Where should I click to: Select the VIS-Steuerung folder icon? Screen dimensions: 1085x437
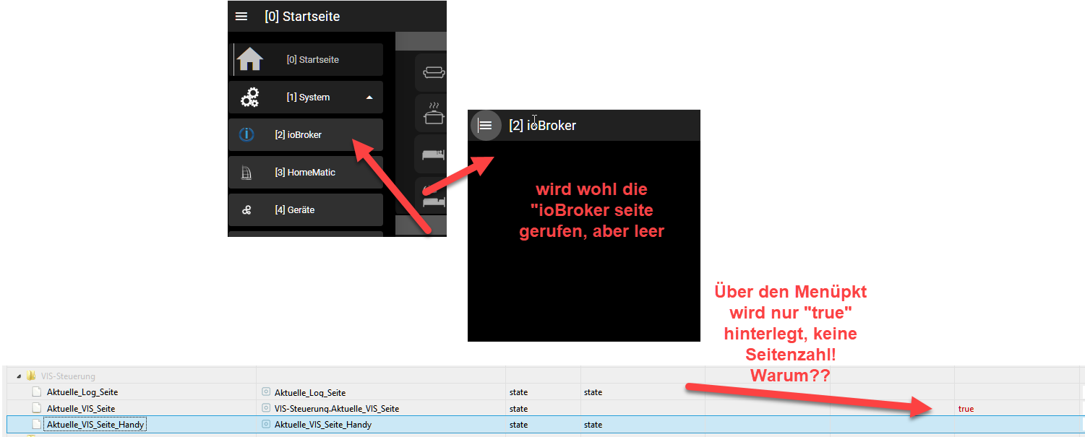[31, 376]
